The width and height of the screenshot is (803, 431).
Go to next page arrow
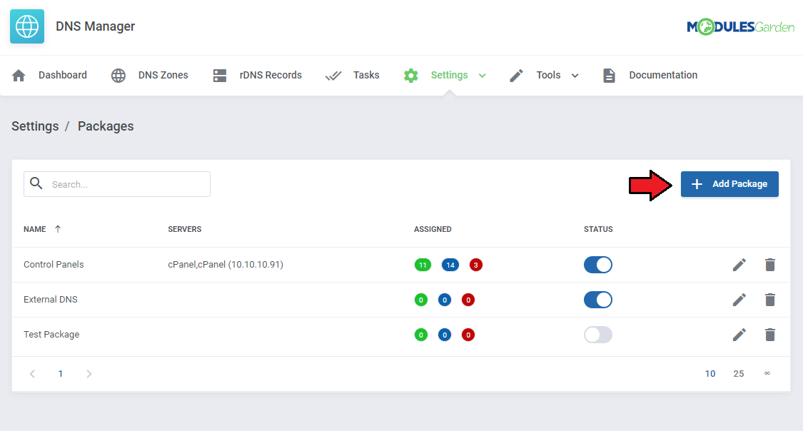[89, 374]
